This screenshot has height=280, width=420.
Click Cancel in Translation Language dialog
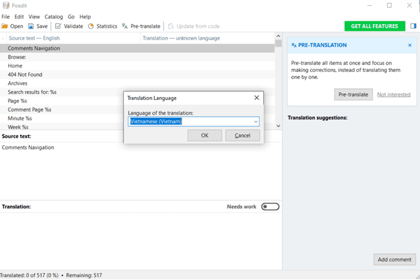pyautogui.click(x=242, y=135)
